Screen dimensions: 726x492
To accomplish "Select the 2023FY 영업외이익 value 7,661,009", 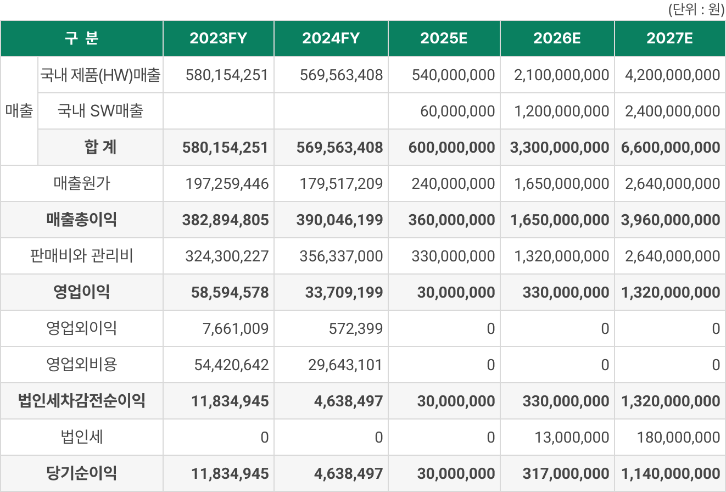I will click(235, 328).
